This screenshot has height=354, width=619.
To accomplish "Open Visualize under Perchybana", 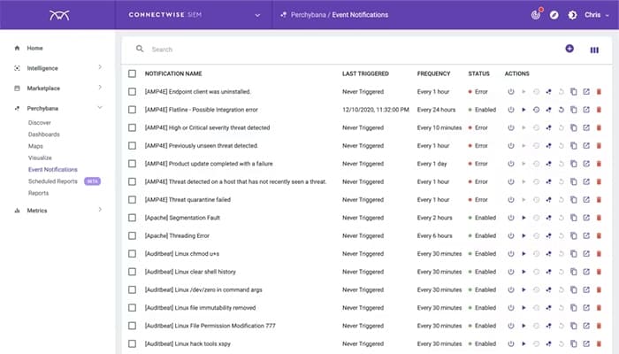I will point(40,158).
